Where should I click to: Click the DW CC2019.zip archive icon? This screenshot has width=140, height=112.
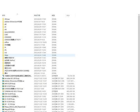(x=3, y=94)
